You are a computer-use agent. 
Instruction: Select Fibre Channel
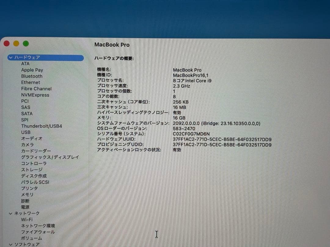[36, 89]
